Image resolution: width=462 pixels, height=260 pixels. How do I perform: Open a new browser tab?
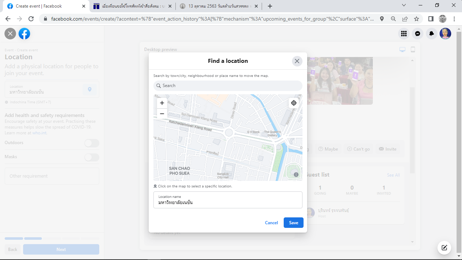(x=270, y=6)
